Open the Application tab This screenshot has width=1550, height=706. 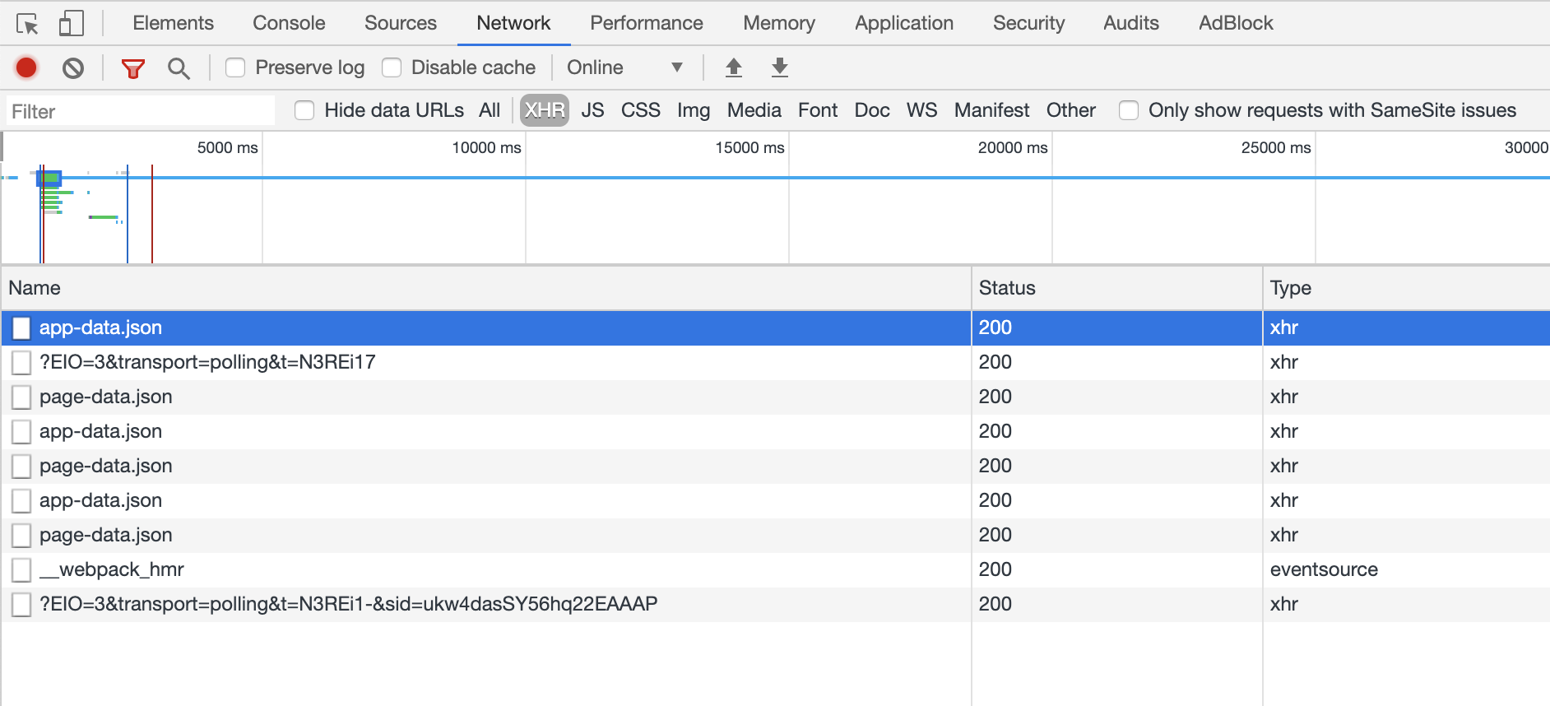tap(904, 23)
